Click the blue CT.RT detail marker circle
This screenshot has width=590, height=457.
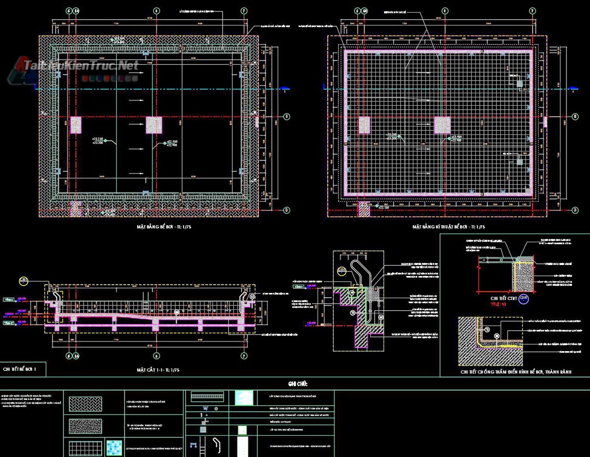523,298
